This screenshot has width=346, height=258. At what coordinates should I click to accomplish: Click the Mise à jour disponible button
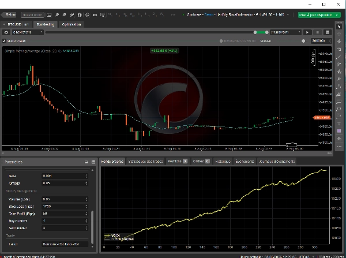pos(319,15)
